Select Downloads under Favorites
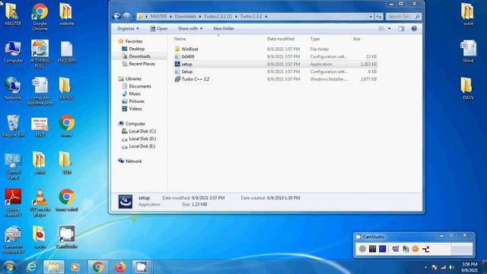The height and width of the screenshot is (274, 487). 139,56
